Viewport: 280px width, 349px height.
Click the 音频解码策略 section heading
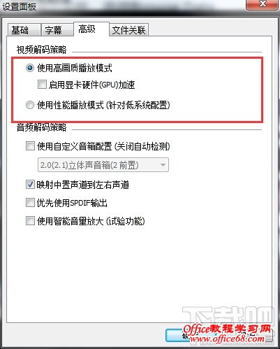coord(41,127)
